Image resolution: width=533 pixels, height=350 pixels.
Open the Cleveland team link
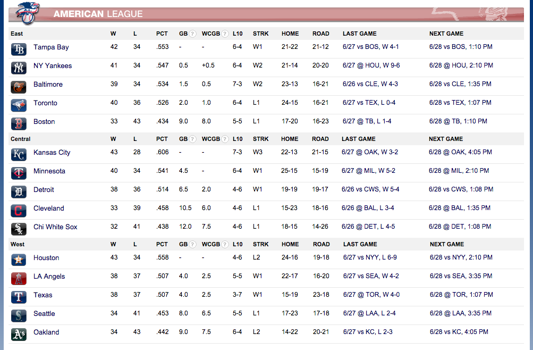coord(48,209)
